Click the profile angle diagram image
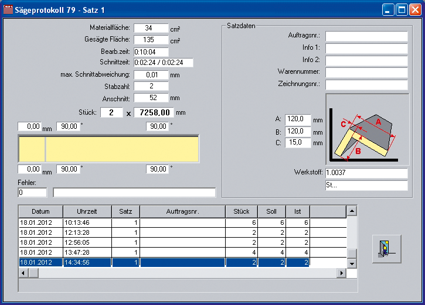This screenshot has height=305, width=425. [368, 129]
